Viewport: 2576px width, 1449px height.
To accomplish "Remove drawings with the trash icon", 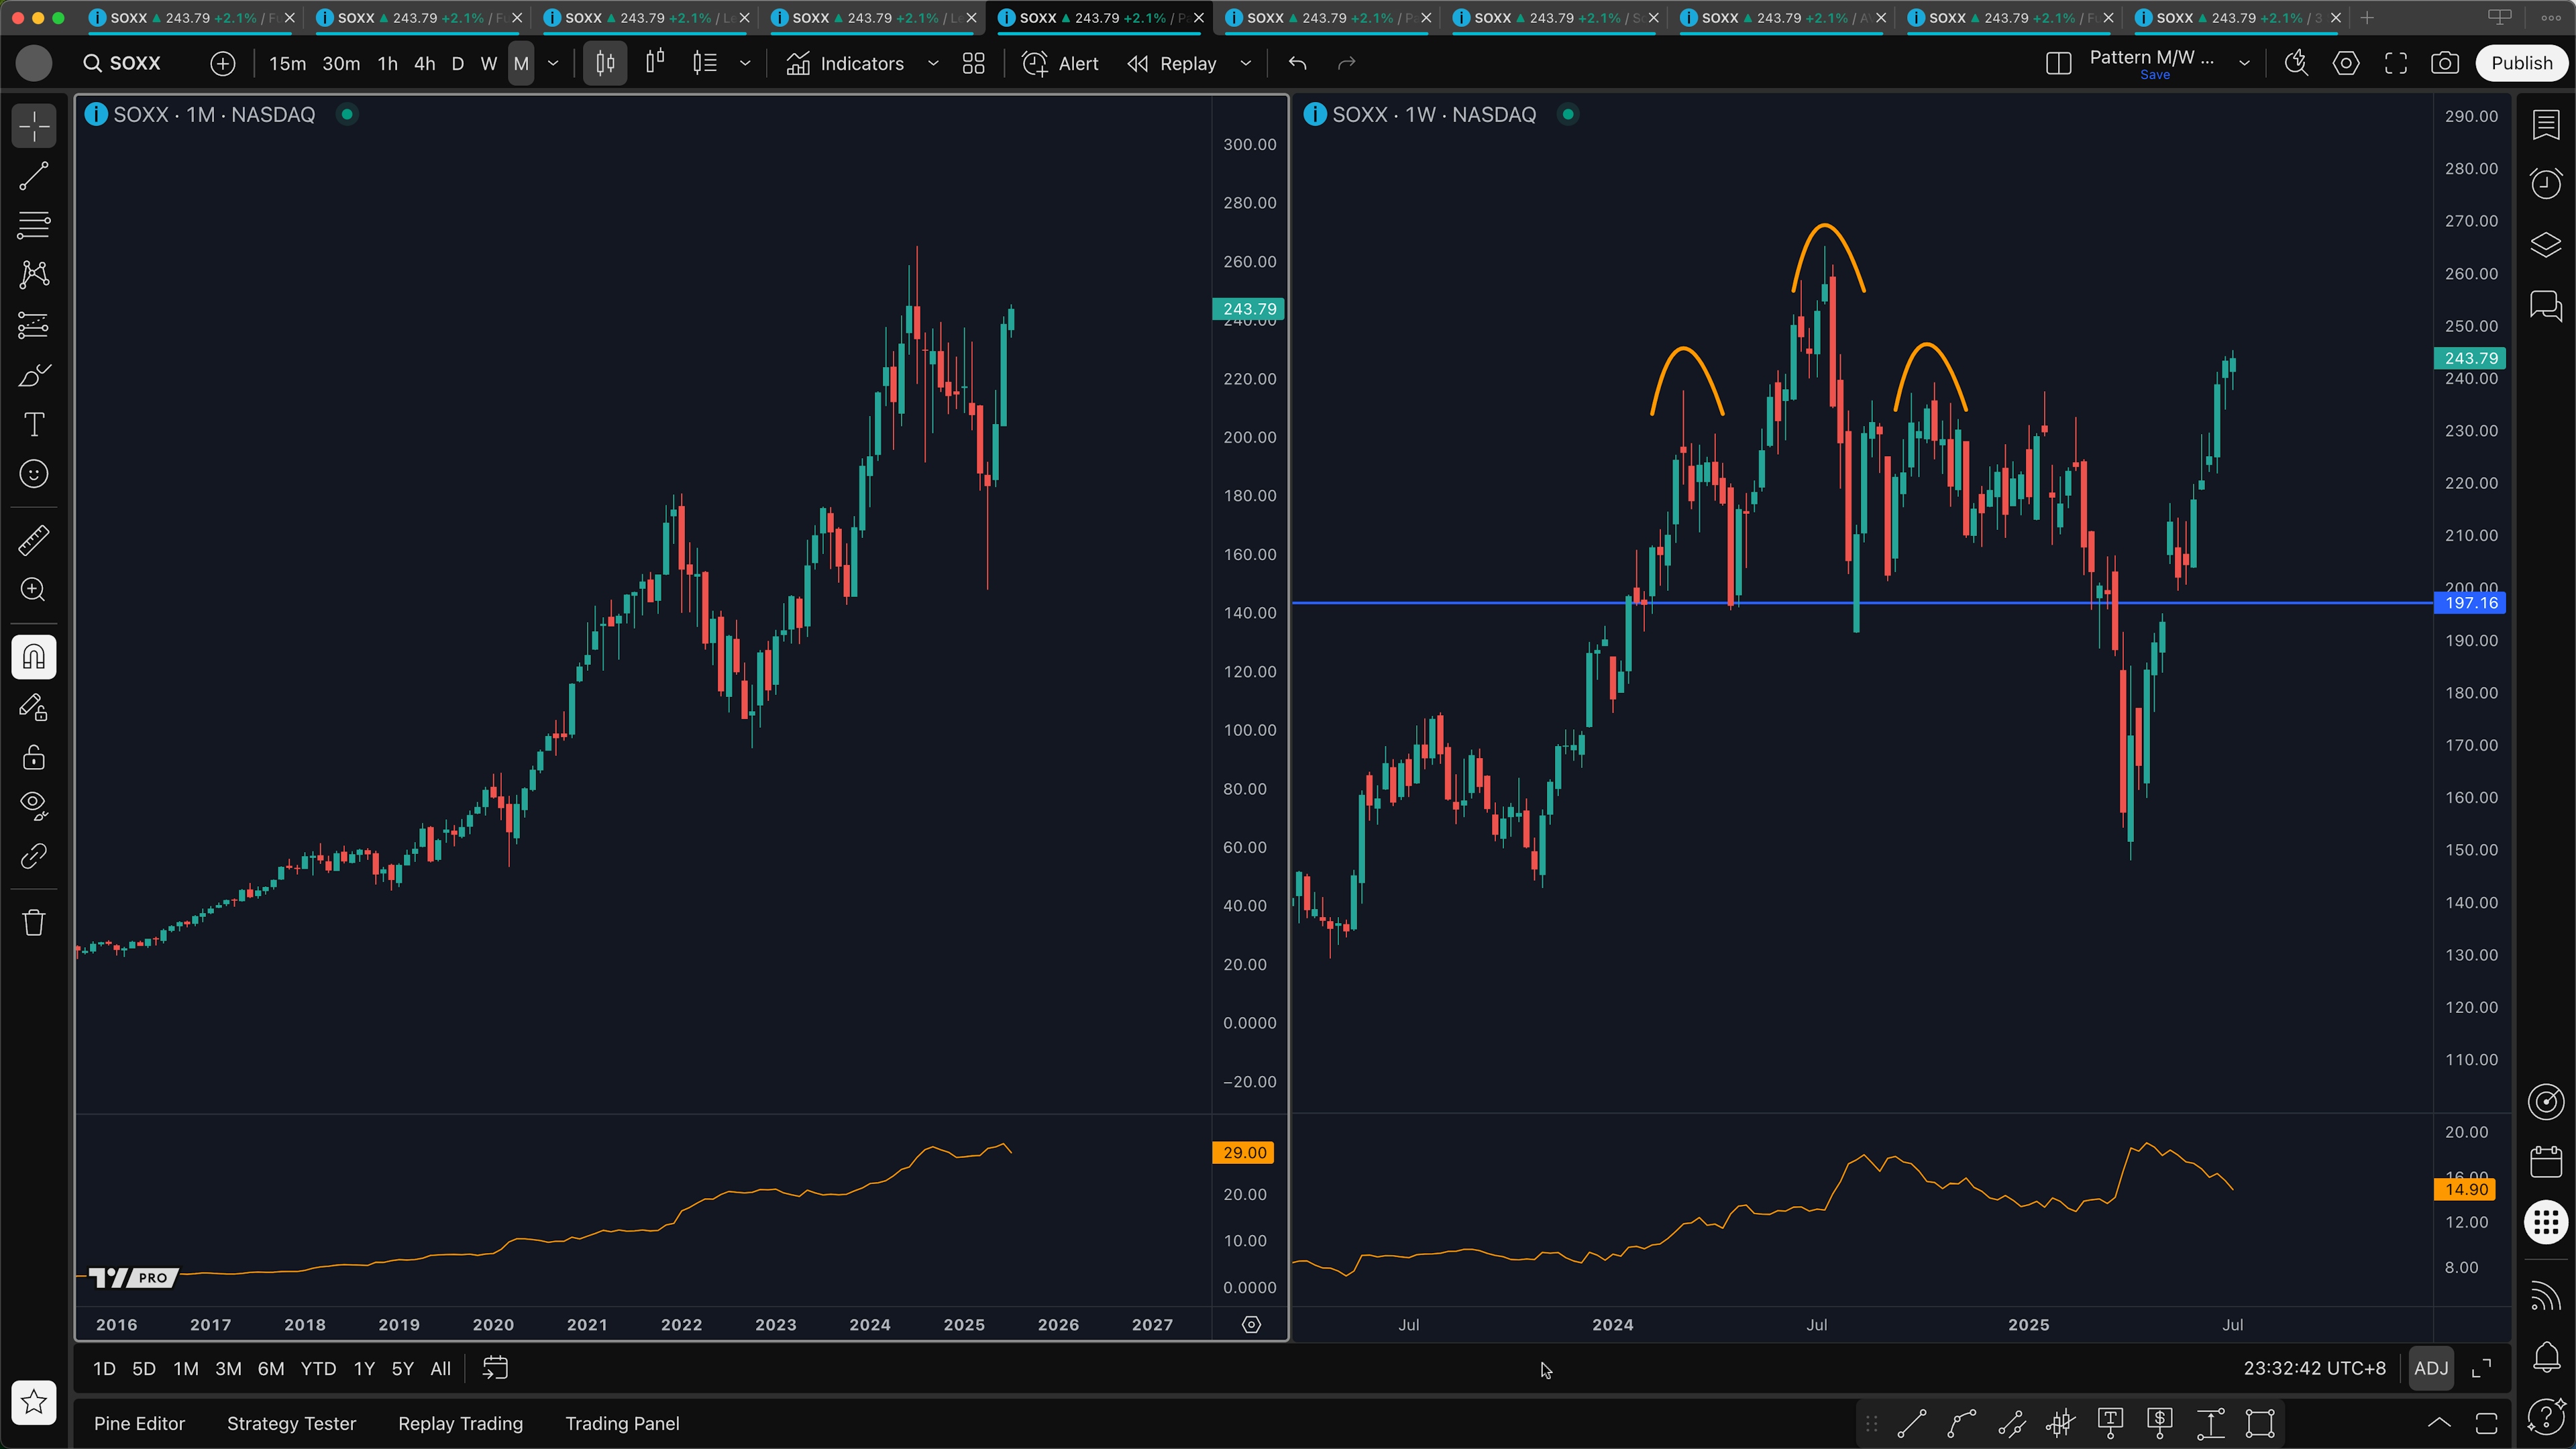I will tap(34, 922).
